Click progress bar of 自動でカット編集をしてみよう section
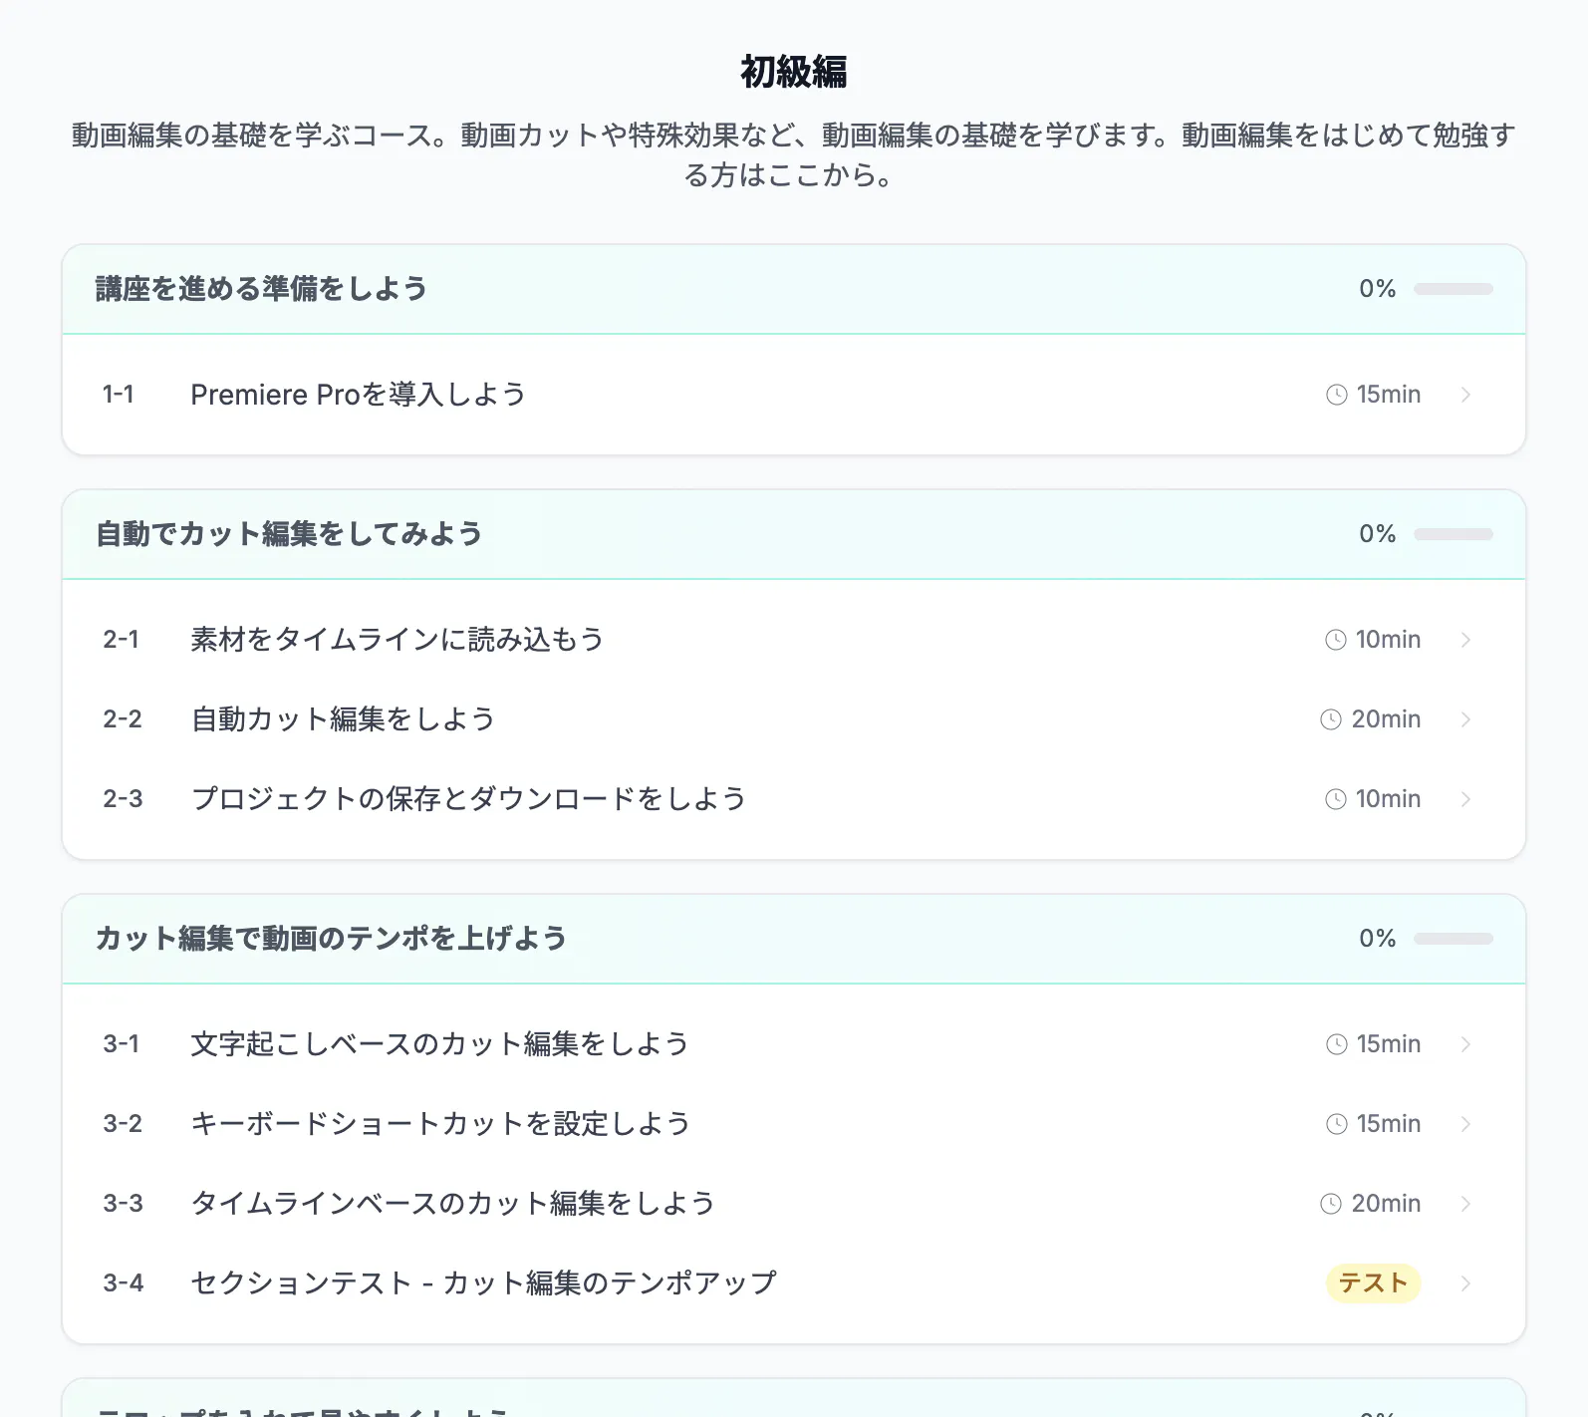1588x1417 pixels. click(x=1453, y=534)
